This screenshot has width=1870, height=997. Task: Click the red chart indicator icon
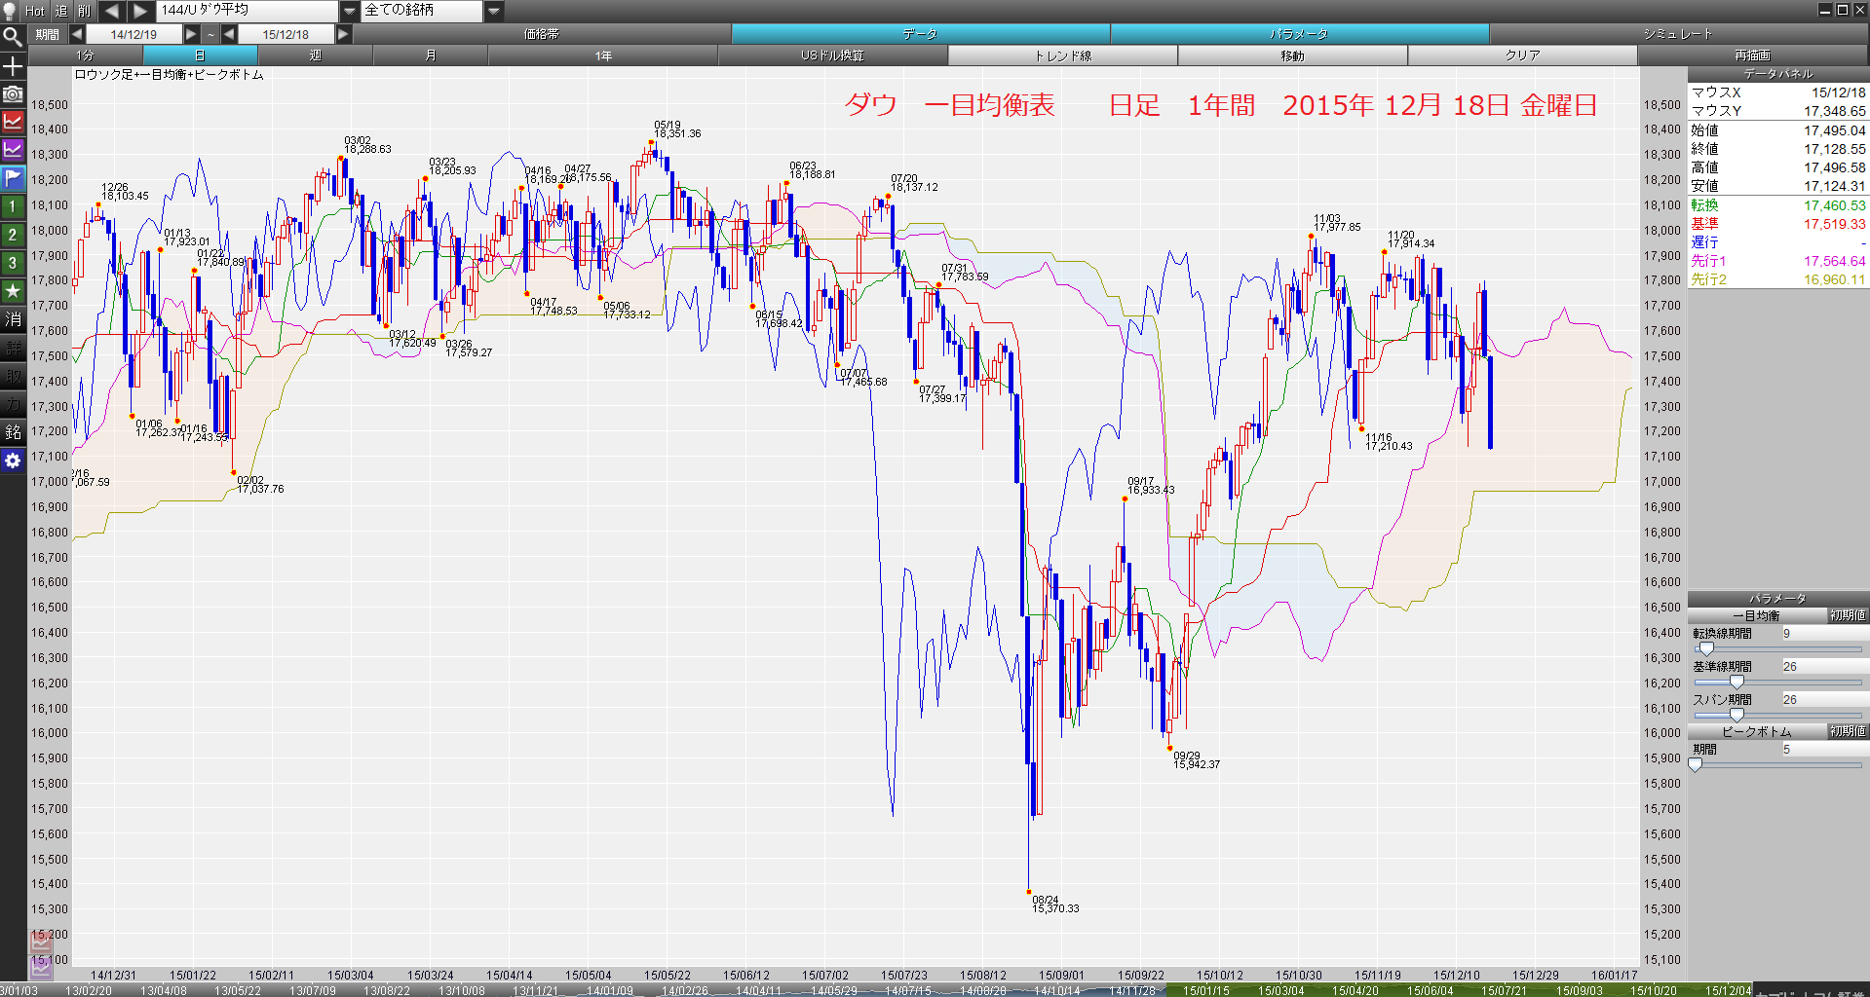click(x=12, y=122)
